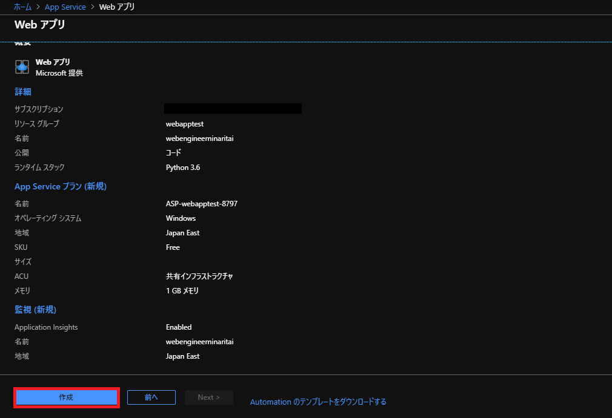The image size is (612, 418).
Task: Click the Application Insights label
Action: point(46,327)
